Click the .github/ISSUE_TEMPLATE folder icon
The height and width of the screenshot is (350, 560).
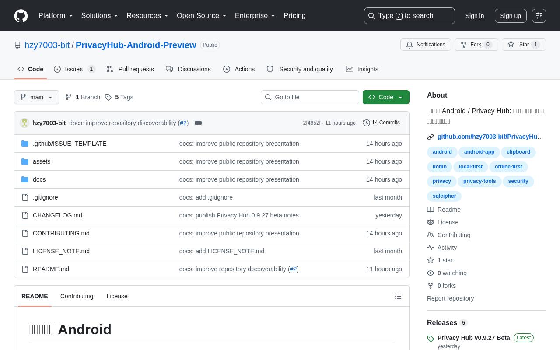pos(25,143)
